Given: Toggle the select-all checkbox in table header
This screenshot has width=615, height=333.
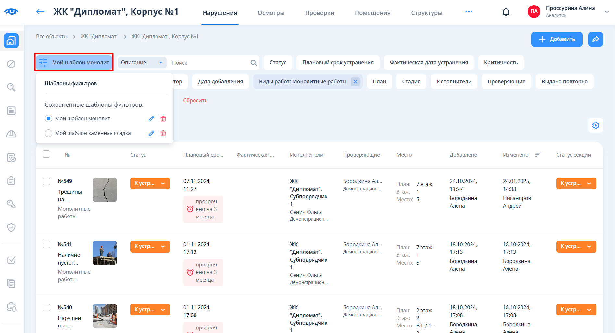Looking at the screenshot, I should 46,154.
